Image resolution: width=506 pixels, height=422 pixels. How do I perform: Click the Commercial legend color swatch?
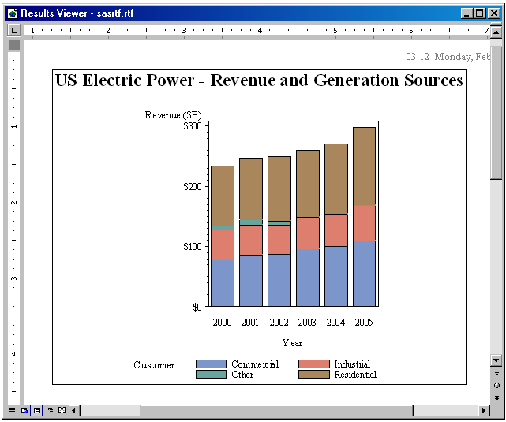click(x=211, y=364)
